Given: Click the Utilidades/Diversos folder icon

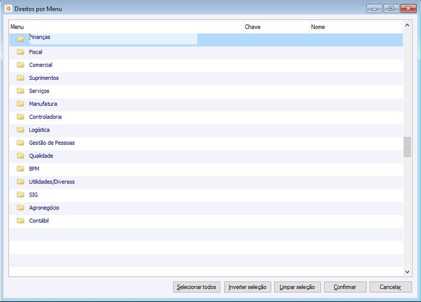Looking at the screenshot, I should pyautogui.click(x=21, y=182).
